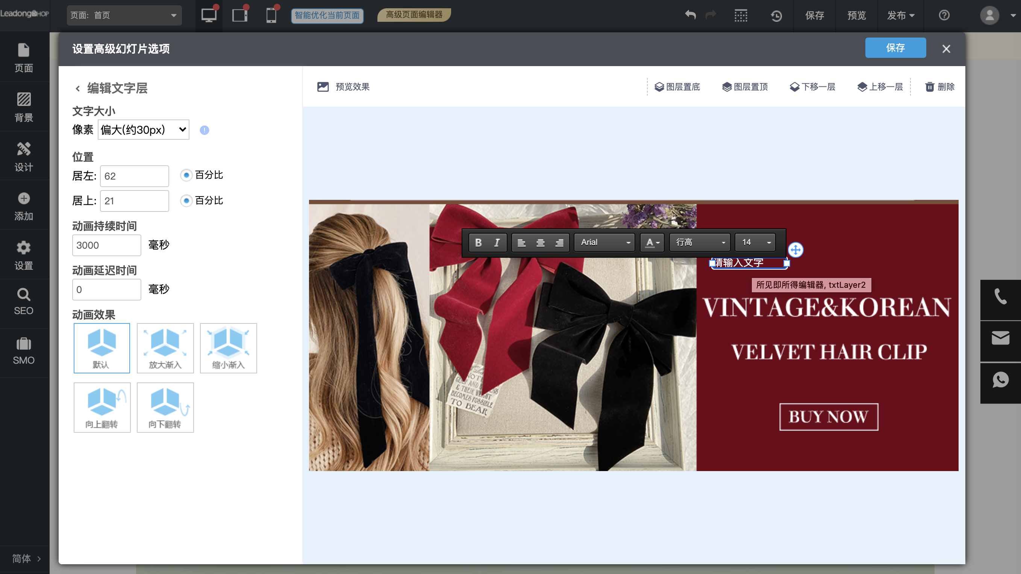
Task: Delete the selected layer with 删除
Action: (940, 87)
